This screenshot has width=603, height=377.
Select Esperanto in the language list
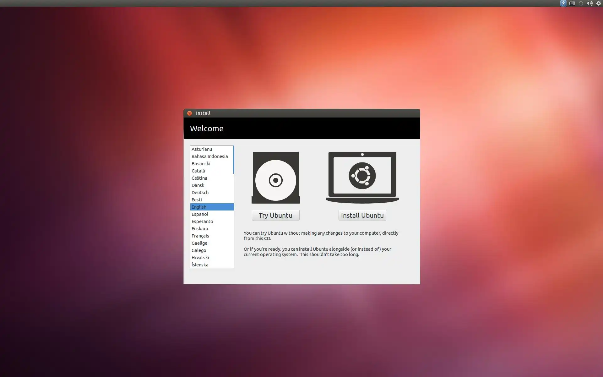coord(202,221)
